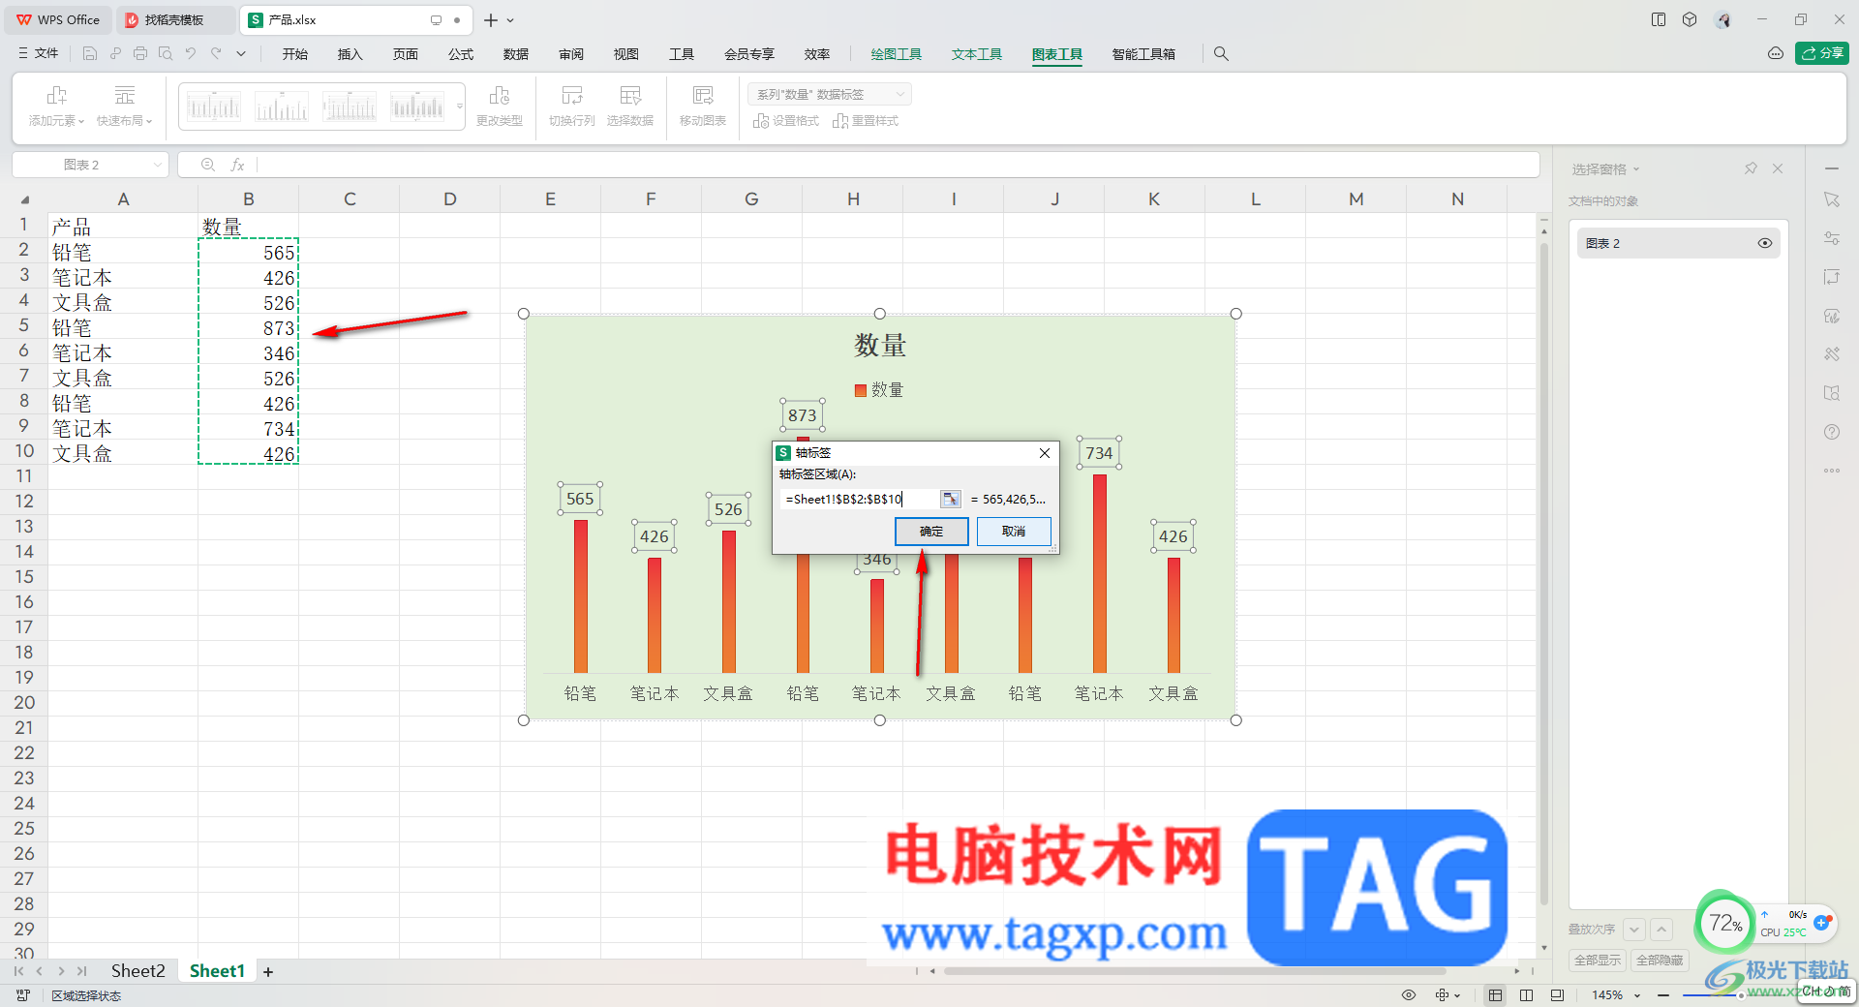Select normal grid view in status bar
This screenshot has width=1859, height=1007.
[1495, 994]
